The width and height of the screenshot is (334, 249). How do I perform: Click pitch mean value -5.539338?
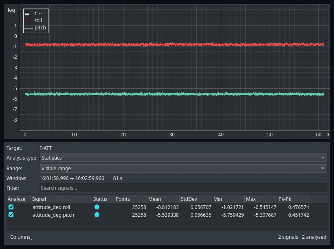point(167,215)
